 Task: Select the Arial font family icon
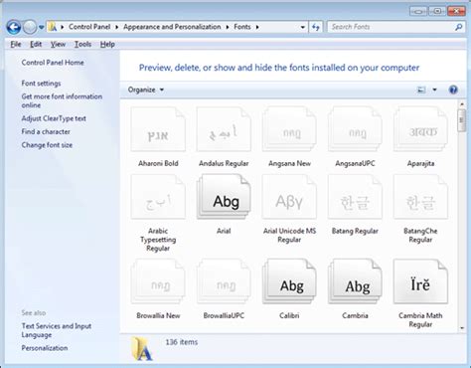[224, 197]
